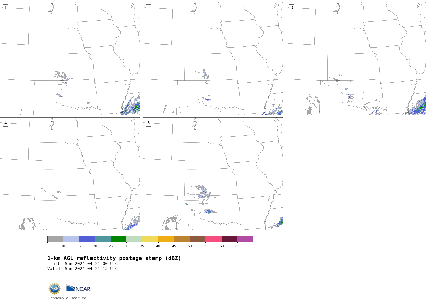Pick the teal 20-25 dBZ swatch
This screenshot has width=429, height=302.
click(x=103, y=239)
